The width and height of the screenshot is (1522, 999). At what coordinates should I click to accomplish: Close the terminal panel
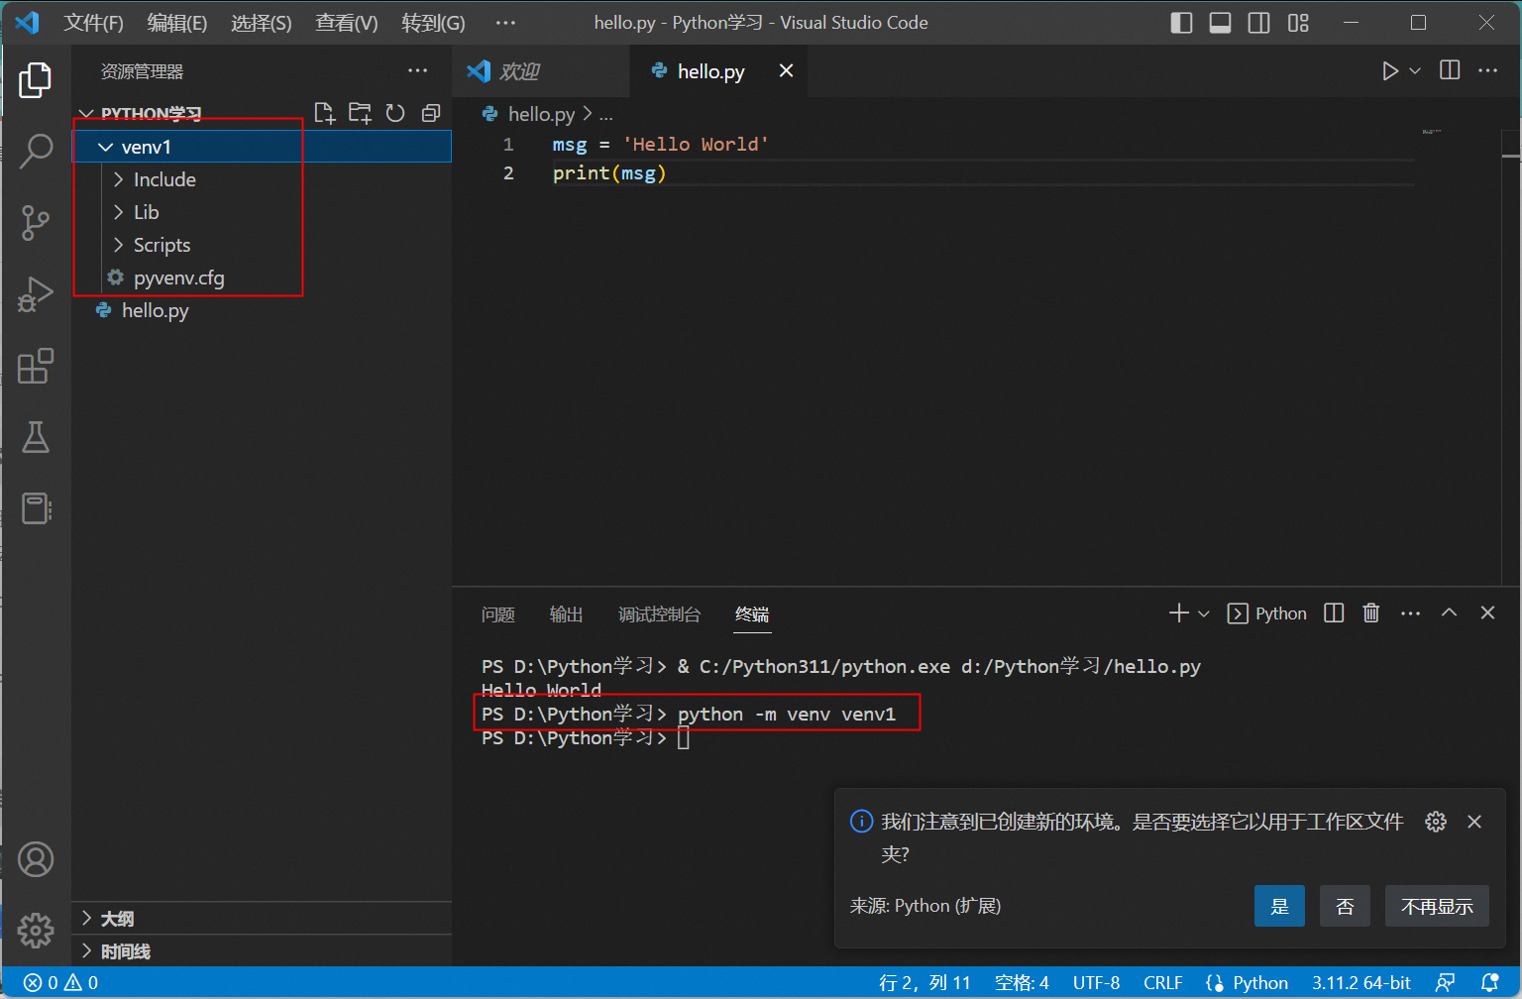click(1487, 613)
